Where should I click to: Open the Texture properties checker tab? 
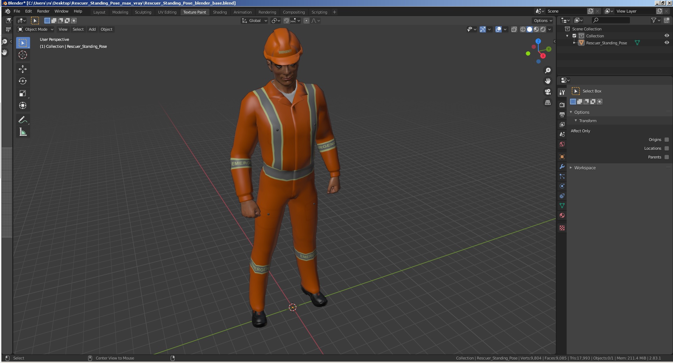tap(562, 228)
